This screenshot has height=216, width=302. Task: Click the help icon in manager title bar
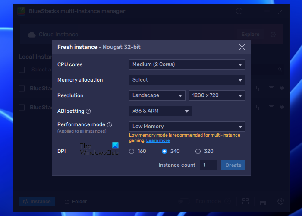pyautogui.click(x=239, y=11)
